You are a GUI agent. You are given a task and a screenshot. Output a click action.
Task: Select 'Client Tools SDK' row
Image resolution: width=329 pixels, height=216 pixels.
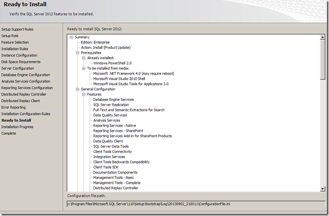tap(106, 167)
